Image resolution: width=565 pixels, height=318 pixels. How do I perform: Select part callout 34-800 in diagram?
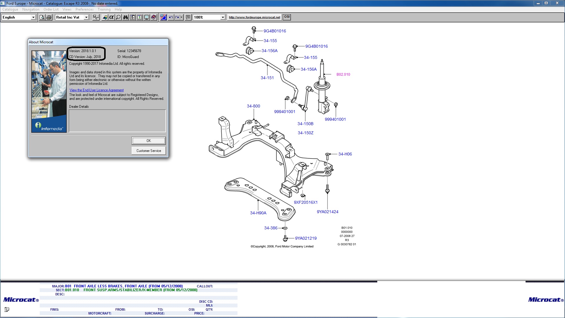(253, 106)
